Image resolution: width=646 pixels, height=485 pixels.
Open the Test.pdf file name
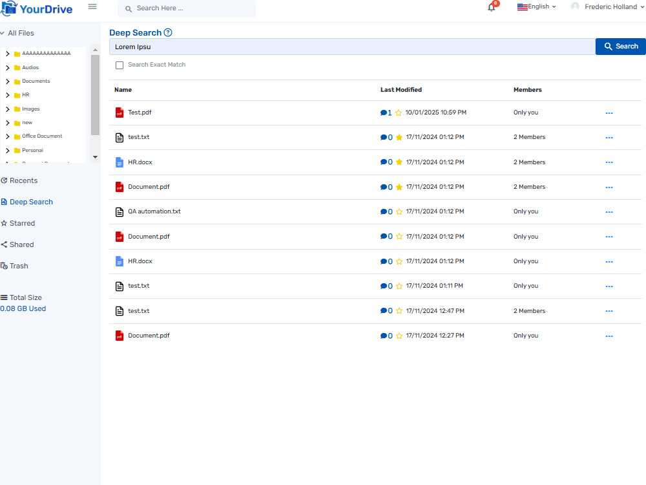point(140,113)
